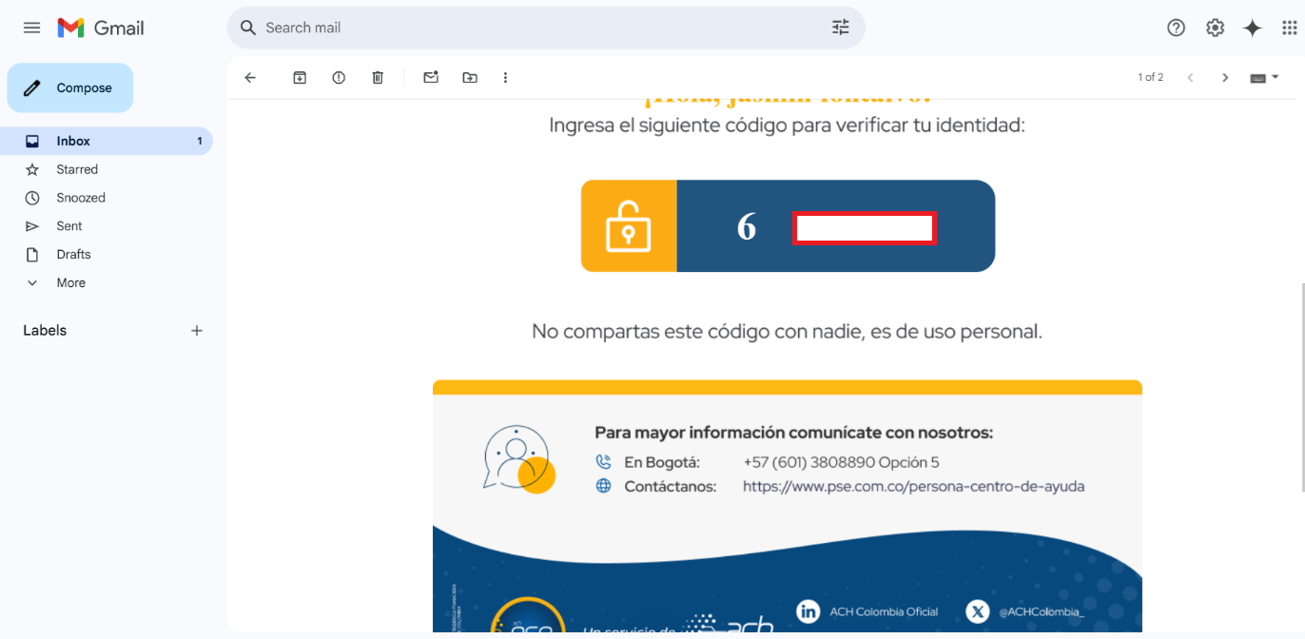Open the main menu hamburger icon

(31, 28)
